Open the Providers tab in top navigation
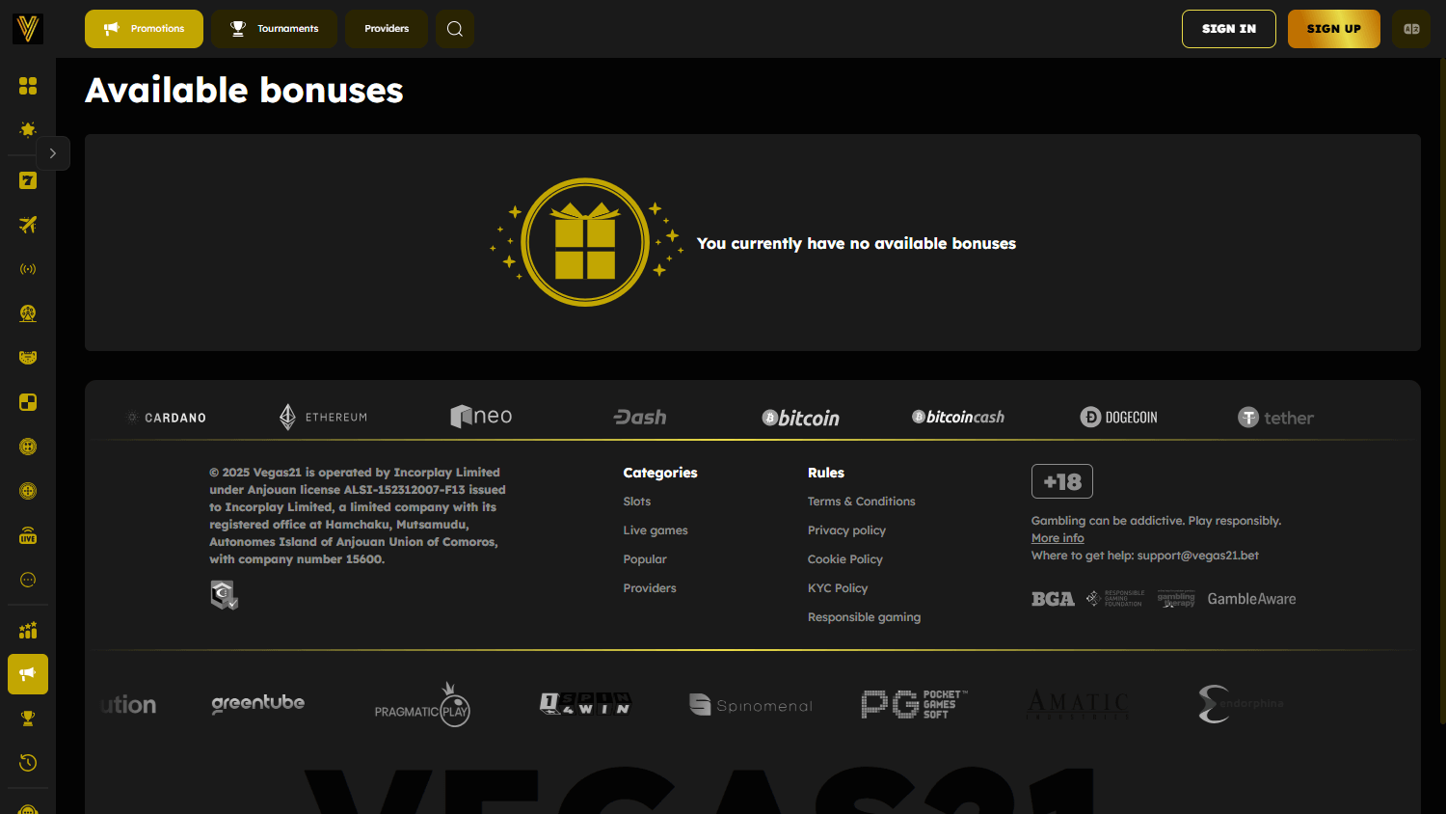 [x=386, y=29]
